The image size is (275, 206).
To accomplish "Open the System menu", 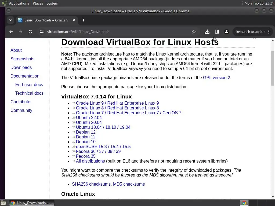I will (x=52, y=3).
